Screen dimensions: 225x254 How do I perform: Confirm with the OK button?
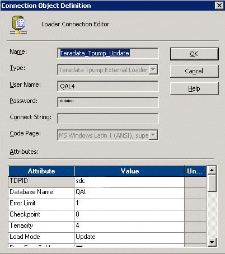[194, 54]
